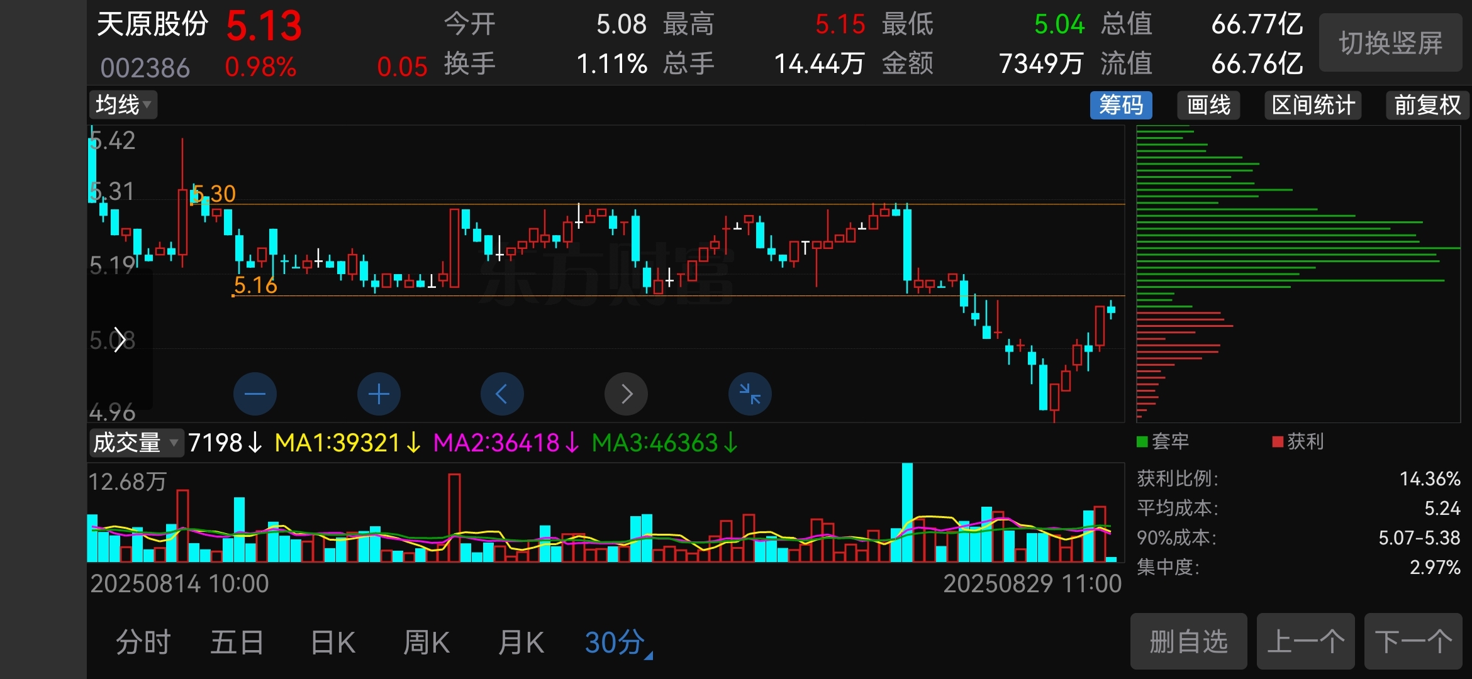Screen dimensions: 1472x679
Task: Go to previous stock with 上一个
Action: [x=1305, y=641]
